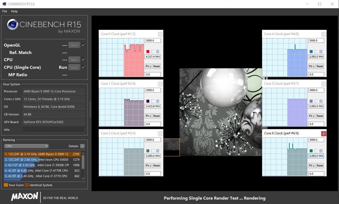Click the dark purple swatch for Core 1
This screenshot has height=204, width=339.
pyautogui.click(x=148, y=101)
